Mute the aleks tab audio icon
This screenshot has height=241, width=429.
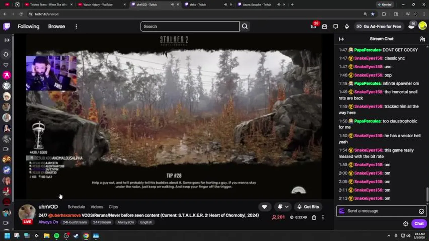coord(225,5)
